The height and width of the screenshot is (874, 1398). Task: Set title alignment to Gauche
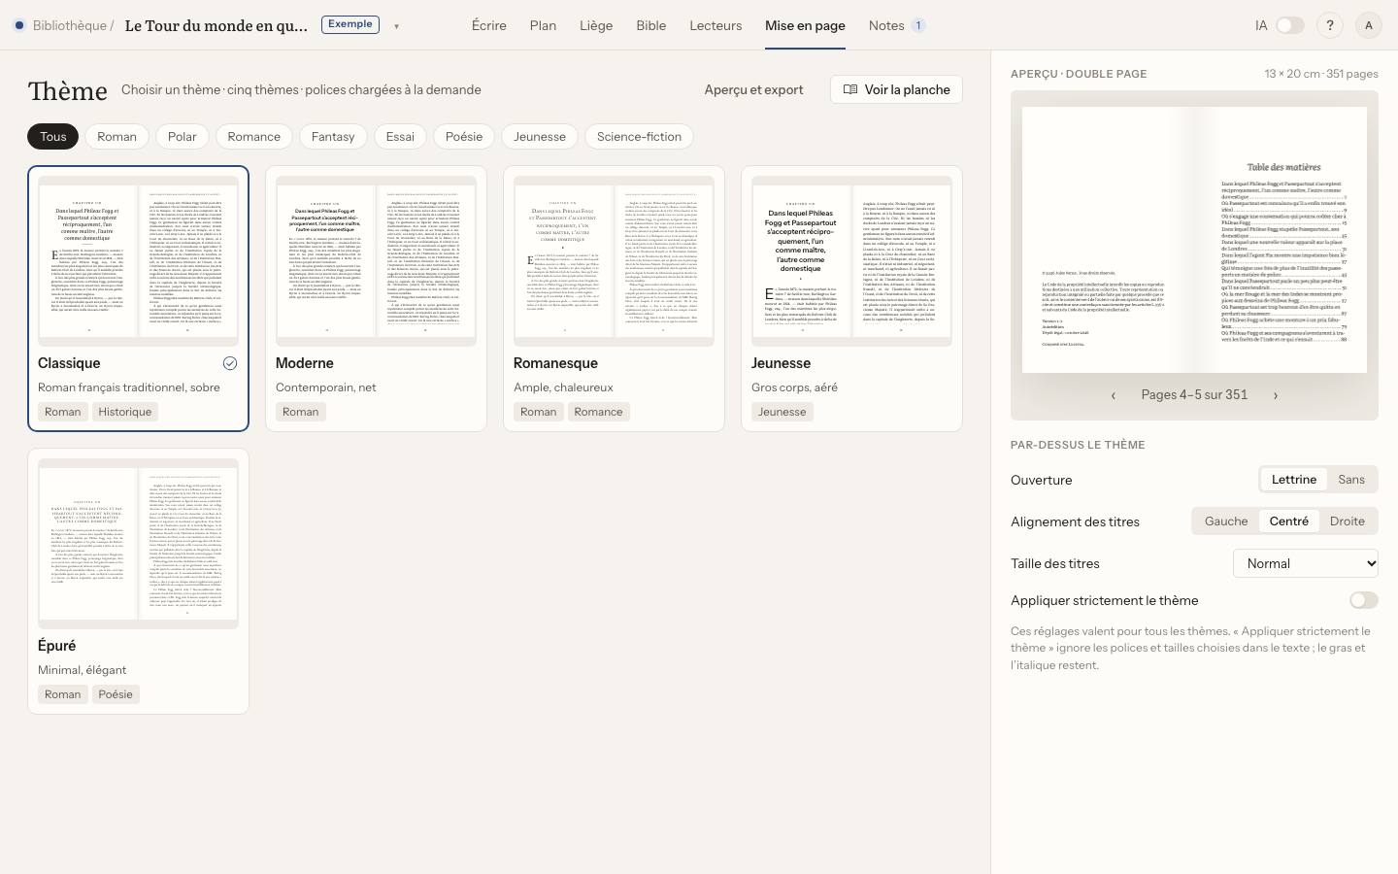(x=1226, y=521)
